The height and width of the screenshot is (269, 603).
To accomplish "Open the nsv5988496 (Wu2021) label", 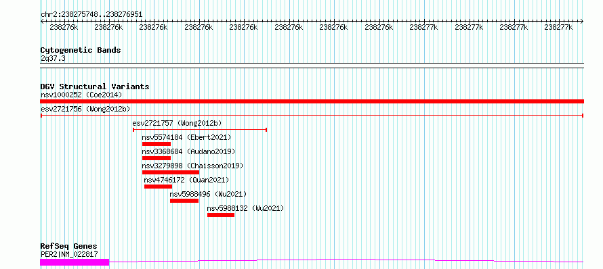I will point(209,194).
